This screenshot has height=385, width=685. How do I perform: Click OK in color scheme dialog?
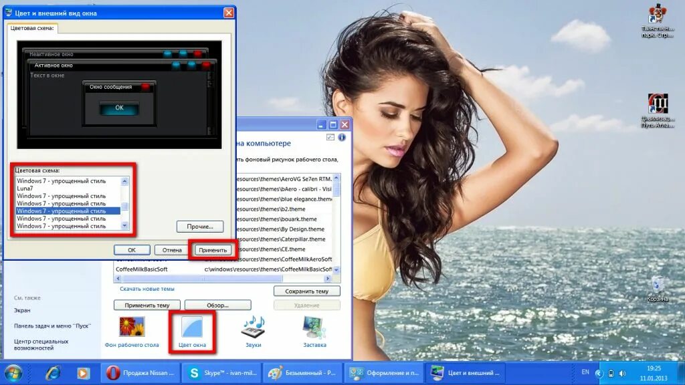coord(132,250)
